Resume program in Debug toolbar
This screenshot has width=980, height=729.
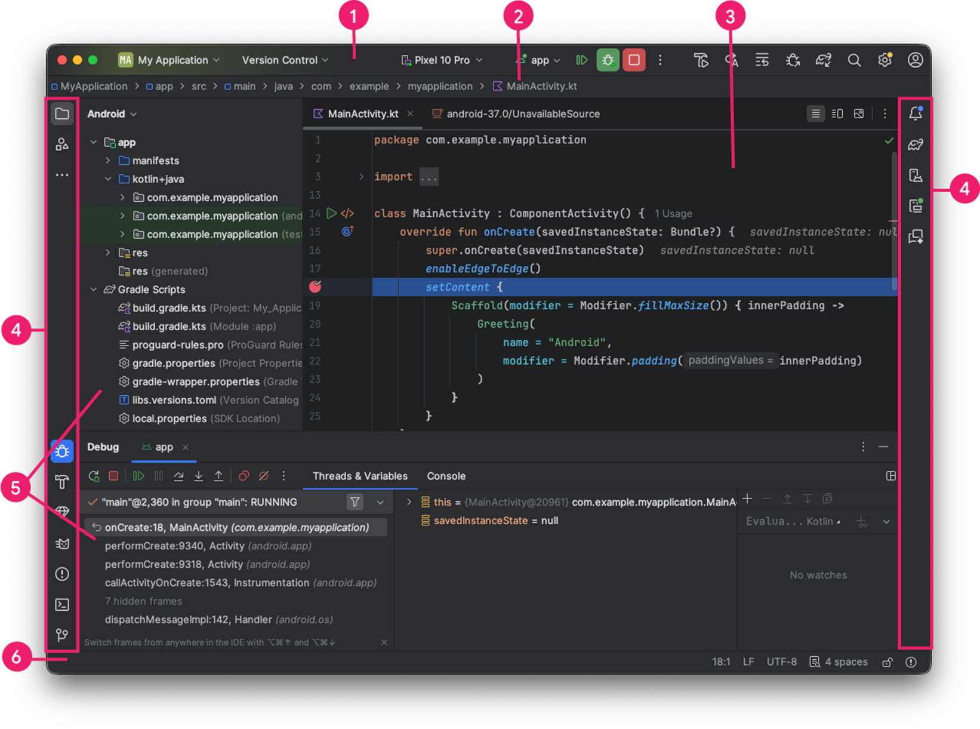138,476
